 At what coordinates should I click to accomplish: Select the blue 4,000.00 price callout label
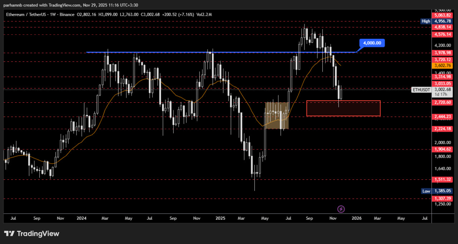pos(372,43)
